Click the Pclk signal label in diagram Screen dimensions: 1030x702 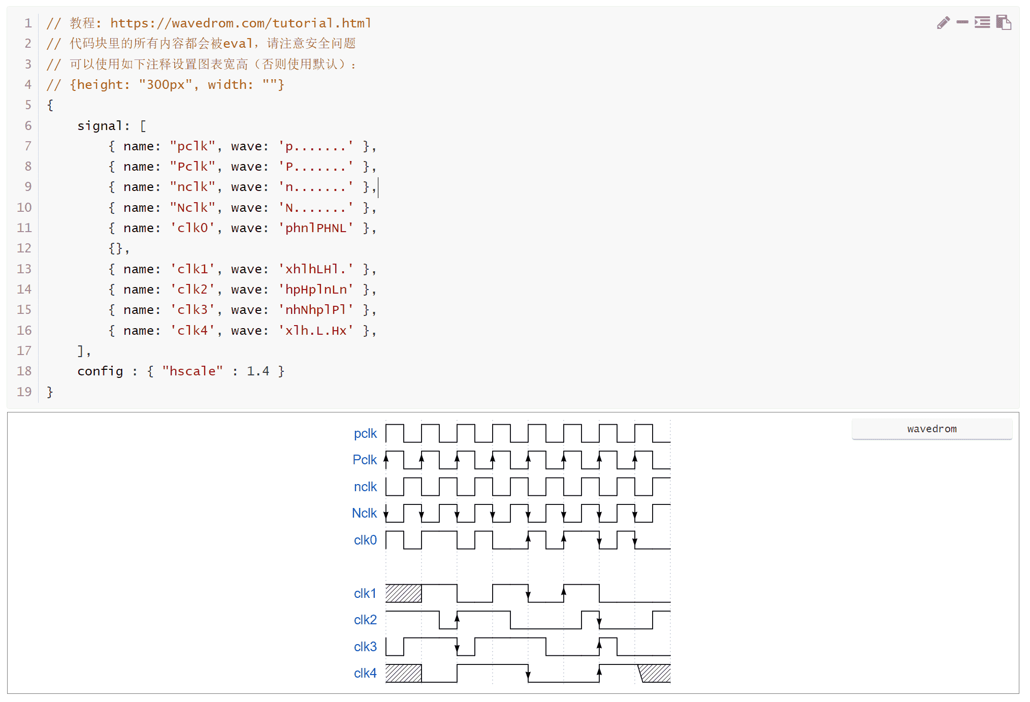pos(365,460)
